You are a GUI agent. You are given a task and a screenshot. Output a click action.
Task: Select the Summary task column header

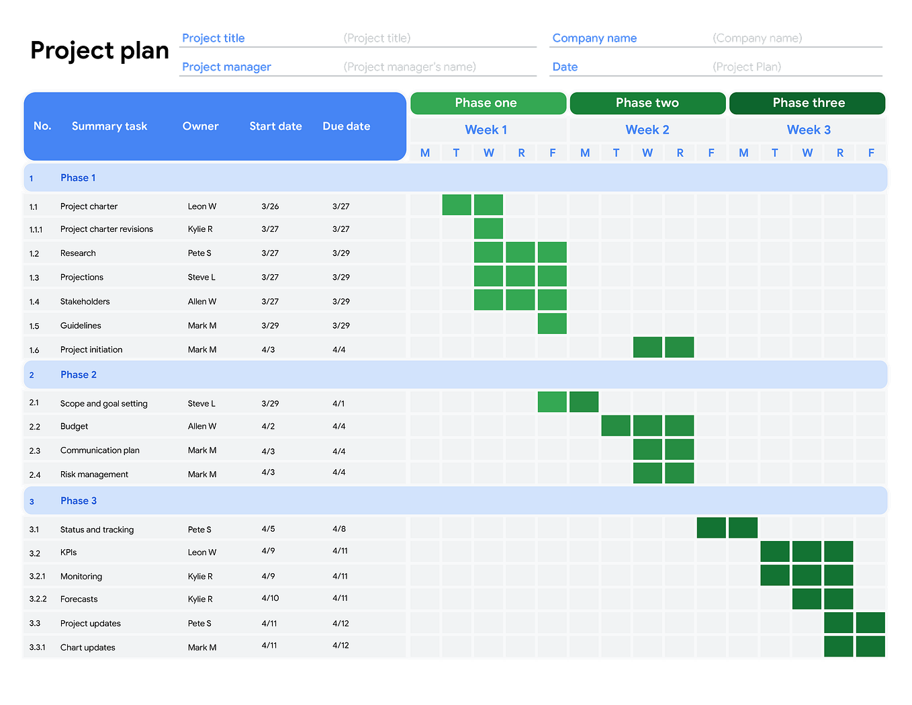(109, 126)
